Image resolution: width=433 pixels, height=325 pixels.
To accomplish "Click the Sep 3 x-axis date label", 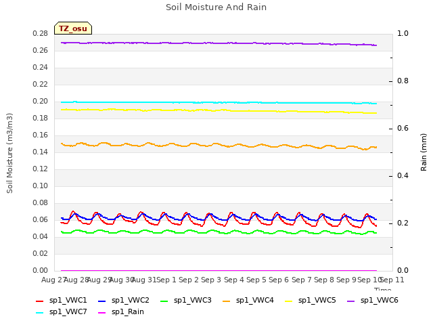I will (211, 280).
